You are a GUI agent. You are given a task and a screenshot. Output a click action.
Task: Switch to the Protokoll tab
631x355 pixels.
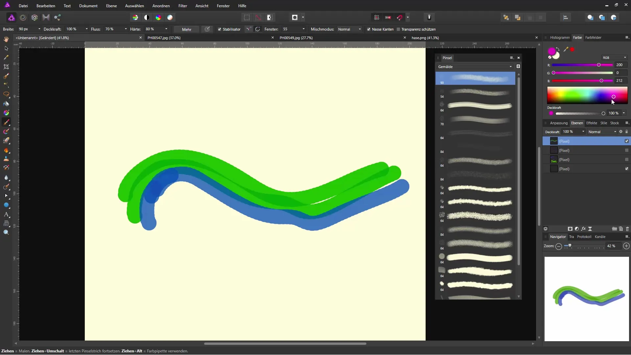click(x=584, y=237)
